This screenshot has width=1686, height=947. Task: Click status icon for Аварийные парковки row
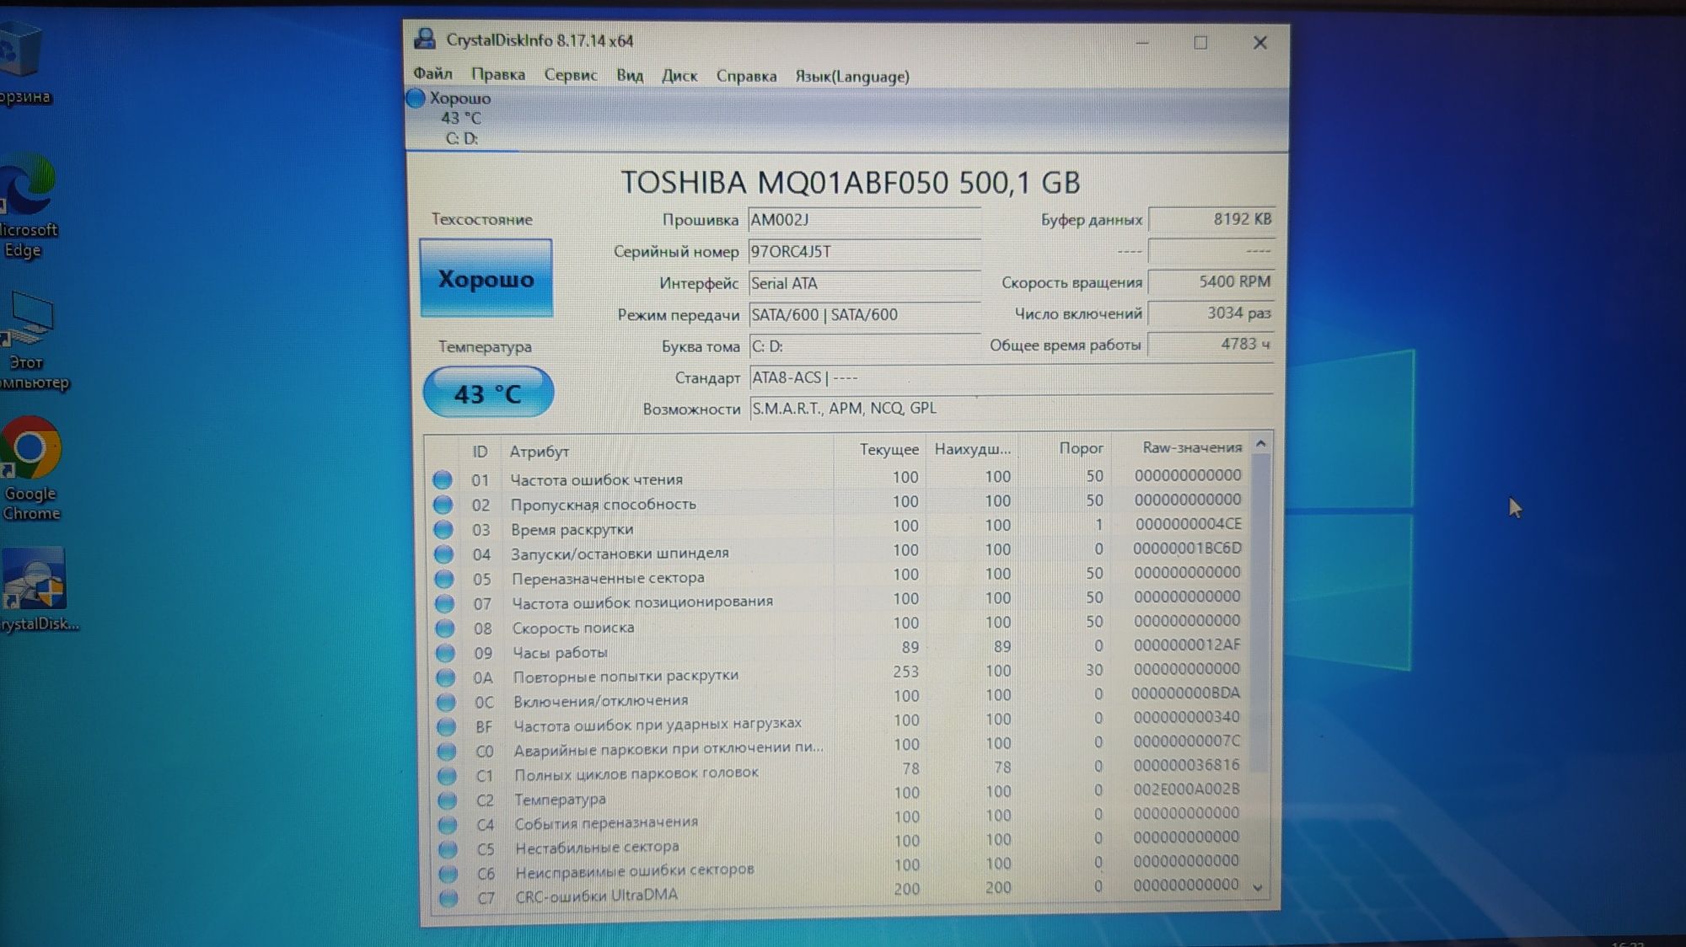[447, 751]
